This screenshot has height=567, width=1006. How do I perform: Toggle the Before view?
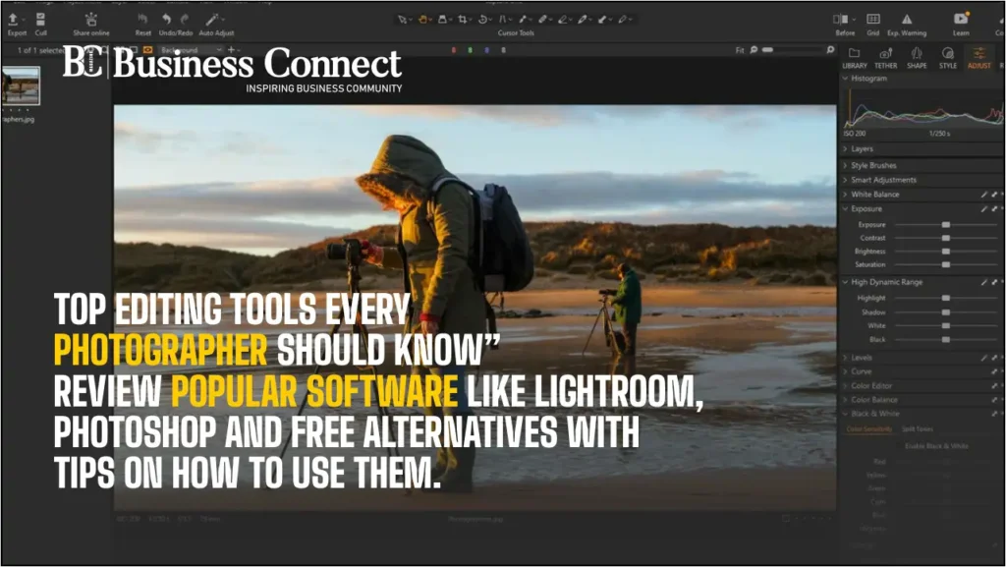(842, 20)
